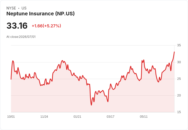Click the 30 price axis label
Image resolution: width=188 pixels, height=130 pixels.
(179, 62)
